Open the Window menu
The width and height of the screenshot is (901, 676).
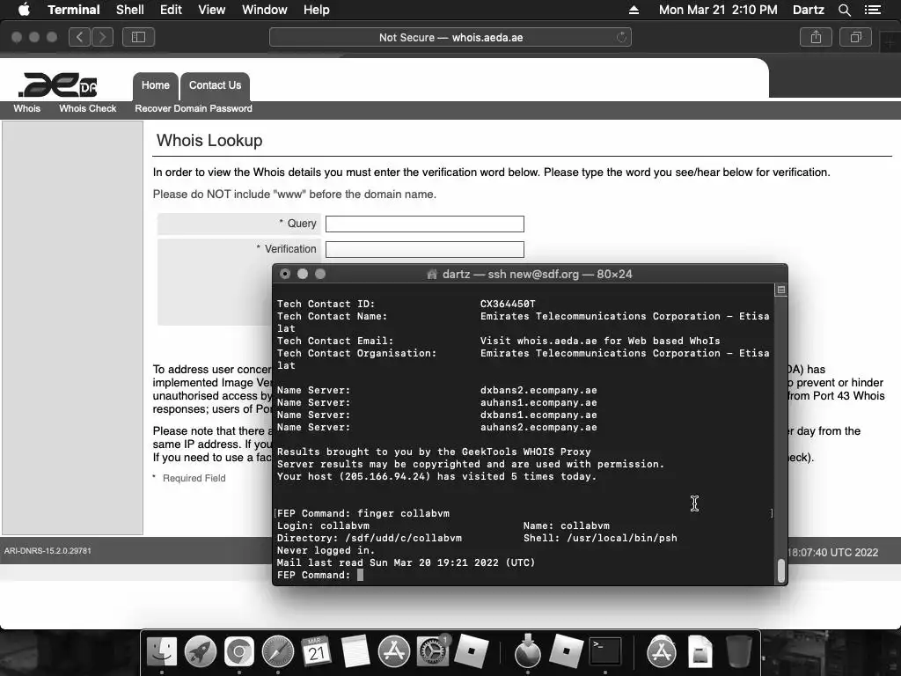tap(264, 10)
